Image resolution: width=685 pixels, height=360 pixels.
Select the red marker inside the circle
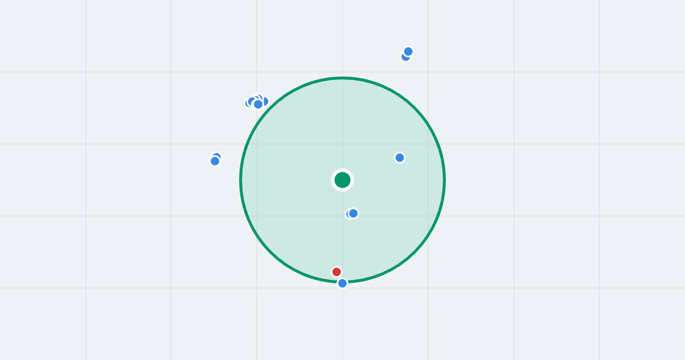(337, 272)
